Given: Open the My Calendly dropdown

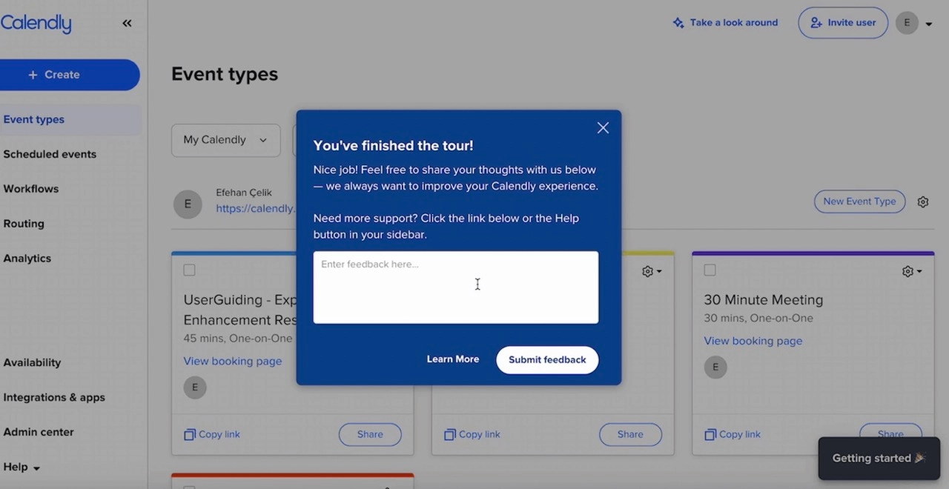Looking at the screenshot, I should [x=225, y=140].
